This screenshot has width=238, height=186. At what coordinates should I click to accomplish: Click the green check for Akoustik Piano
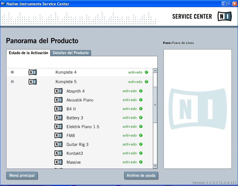pyautogui.click(x=141, y=100)
